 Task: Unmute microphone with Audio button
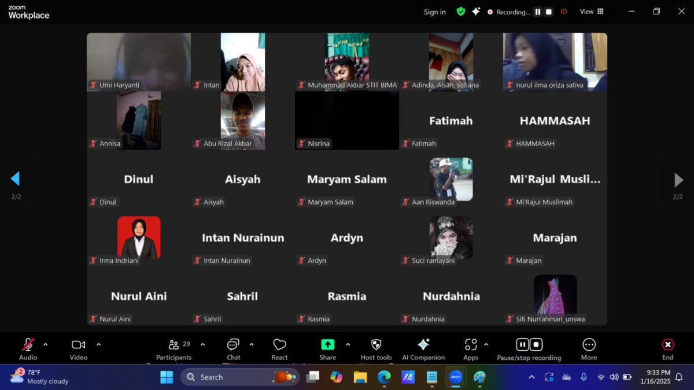28,349
